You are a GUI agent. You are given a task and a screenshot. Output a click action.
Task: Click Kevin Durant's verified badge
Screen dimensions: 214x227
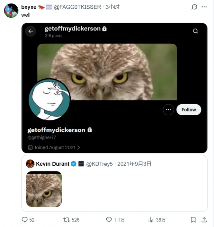73,164
